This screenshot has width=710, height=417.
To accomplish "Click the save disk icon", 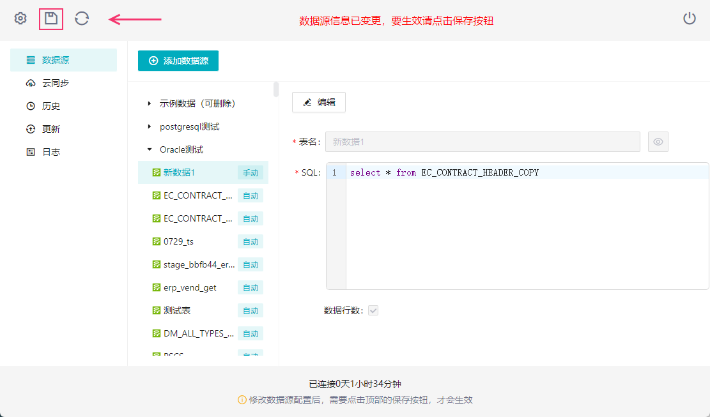I will (50, 19).
